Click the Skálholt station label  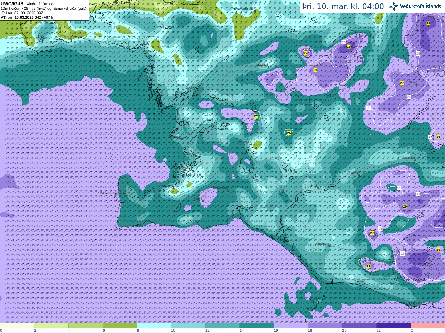[289, 170]
